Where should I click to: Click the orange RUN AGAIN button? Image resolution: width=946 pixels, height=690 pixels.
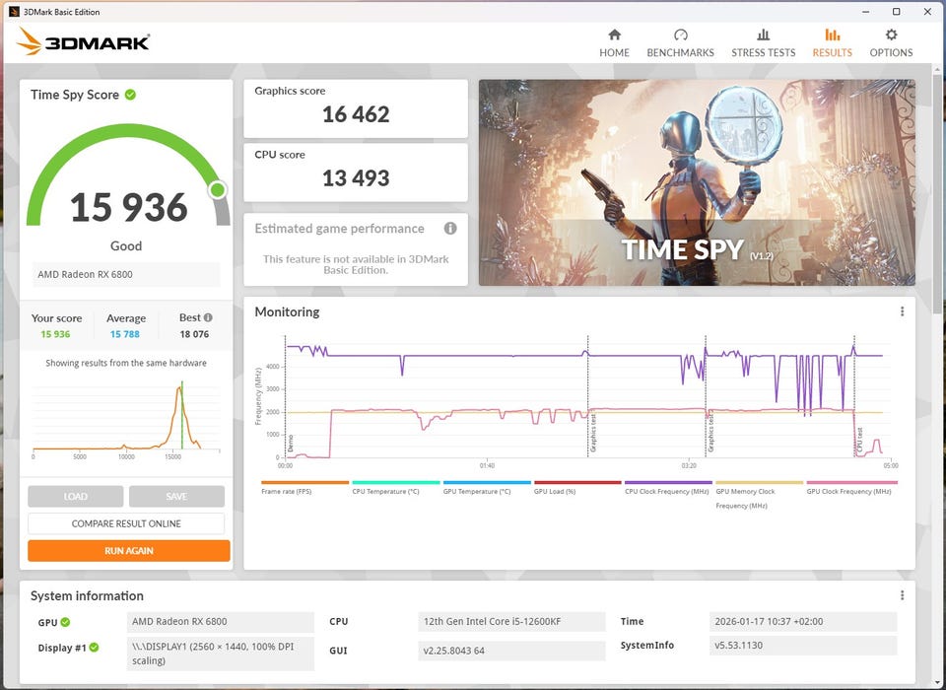[x=128, y=551]
